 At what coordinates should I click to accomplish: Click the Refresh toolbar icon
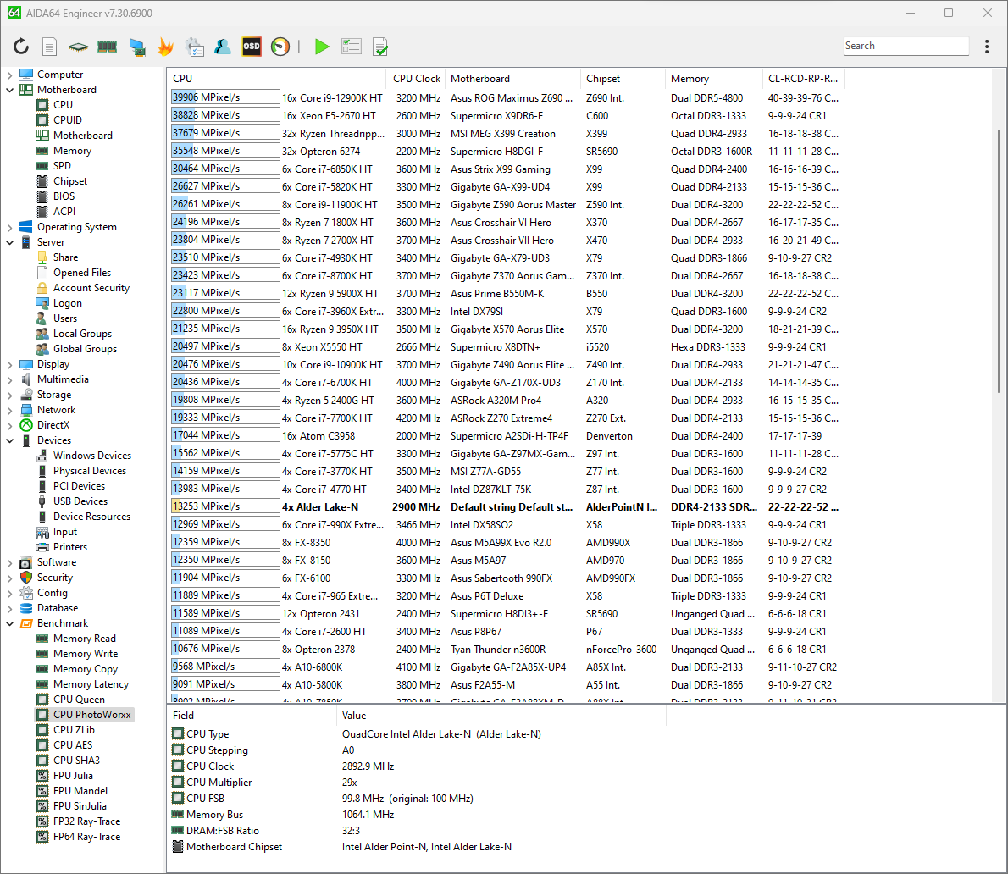click(x=21, y=47)
